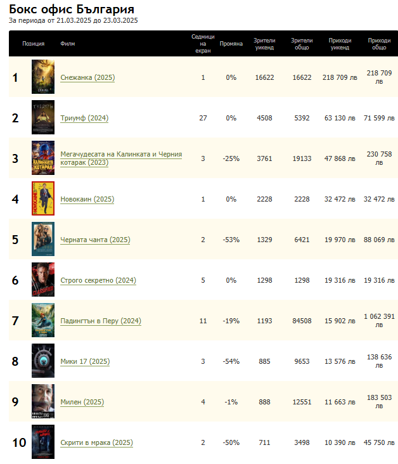This screenshot has height=464, width=398.
Task: Open the Черната чанта (2025) link
Action: [x=94, y=240]
